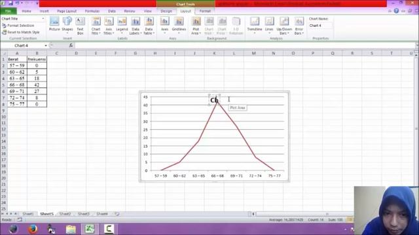Open the Data Table menu
The height and width of the screenshot is (235, 419).
pos(149,26)
